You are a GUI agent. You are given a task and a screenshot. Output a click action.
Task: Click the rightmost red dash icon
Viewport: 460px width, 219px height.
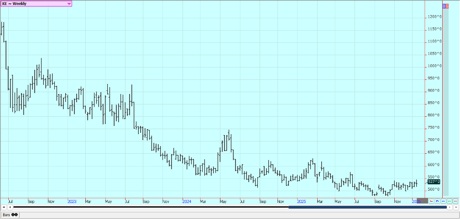coord(455,201)
